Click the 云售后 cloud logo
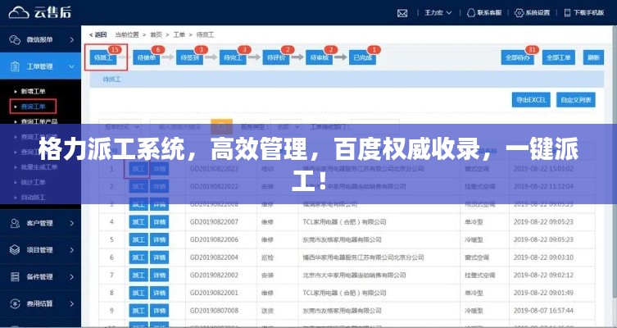Screen dimensions: 617x328 coord(19,12)
